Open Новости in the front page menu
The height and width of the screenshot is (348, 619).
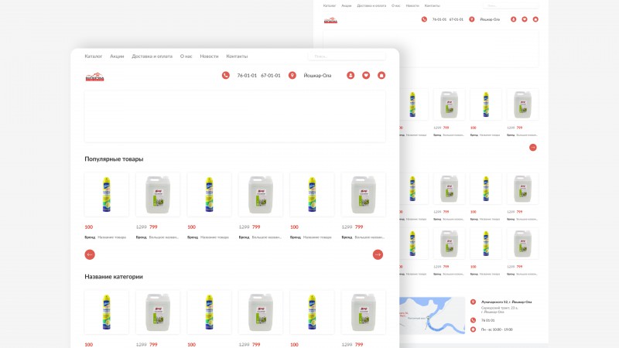pos(209,56)
